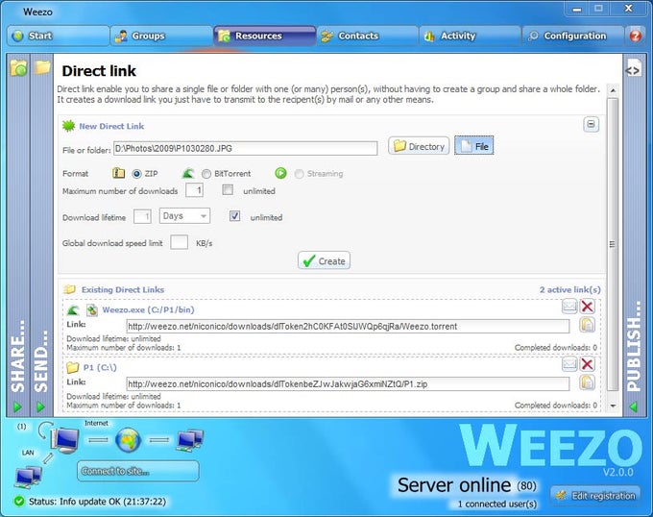Click the folder icon above SEND
This screenshot has height=517, width=653.
pos(42,67)
